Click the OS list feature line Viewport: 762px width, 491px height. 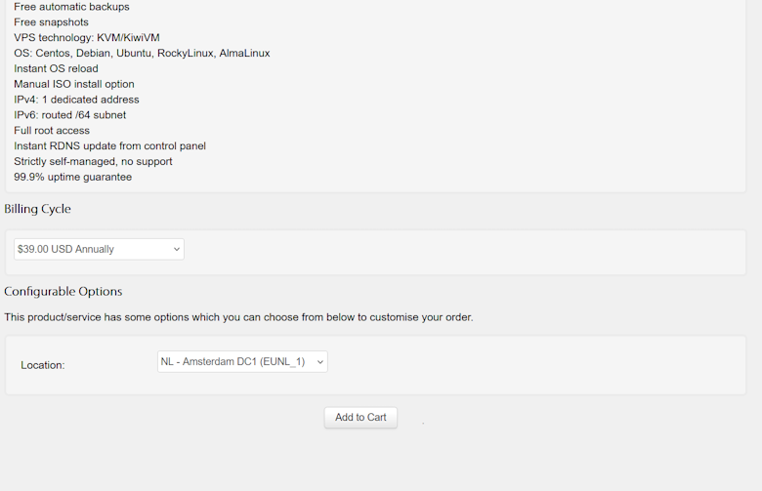(x=142, y=54)
